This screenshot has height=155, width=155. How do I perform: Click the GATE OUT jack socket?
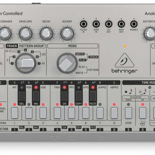tap(121, 24)
